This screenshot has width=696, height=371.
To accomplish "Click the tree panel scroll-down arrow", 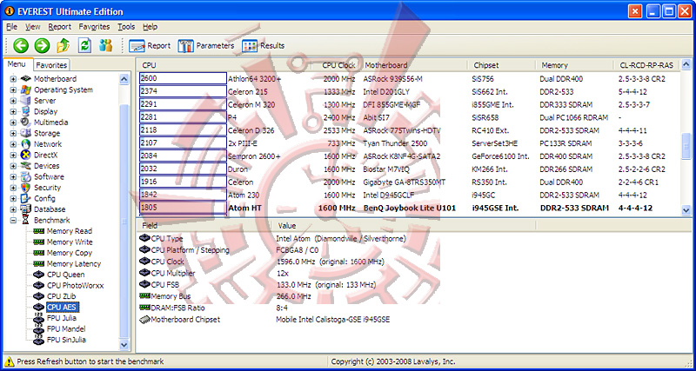I will pyautogui.click(x=124, y=344).
